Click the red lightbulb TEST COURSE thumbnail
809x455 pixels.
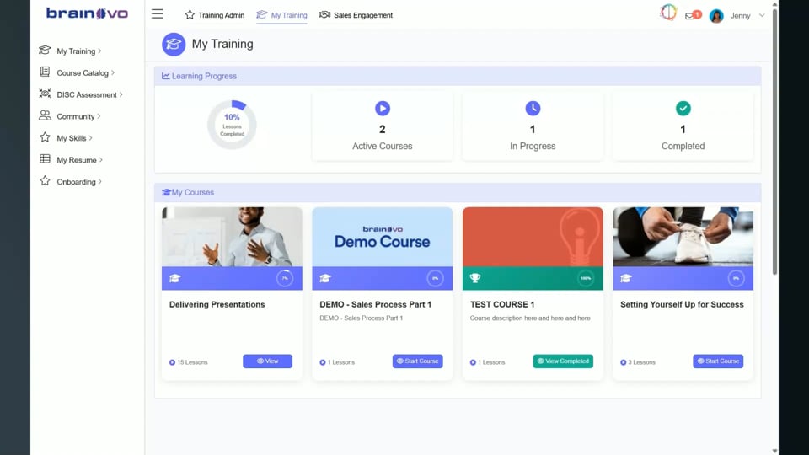(x=533, y=237)
